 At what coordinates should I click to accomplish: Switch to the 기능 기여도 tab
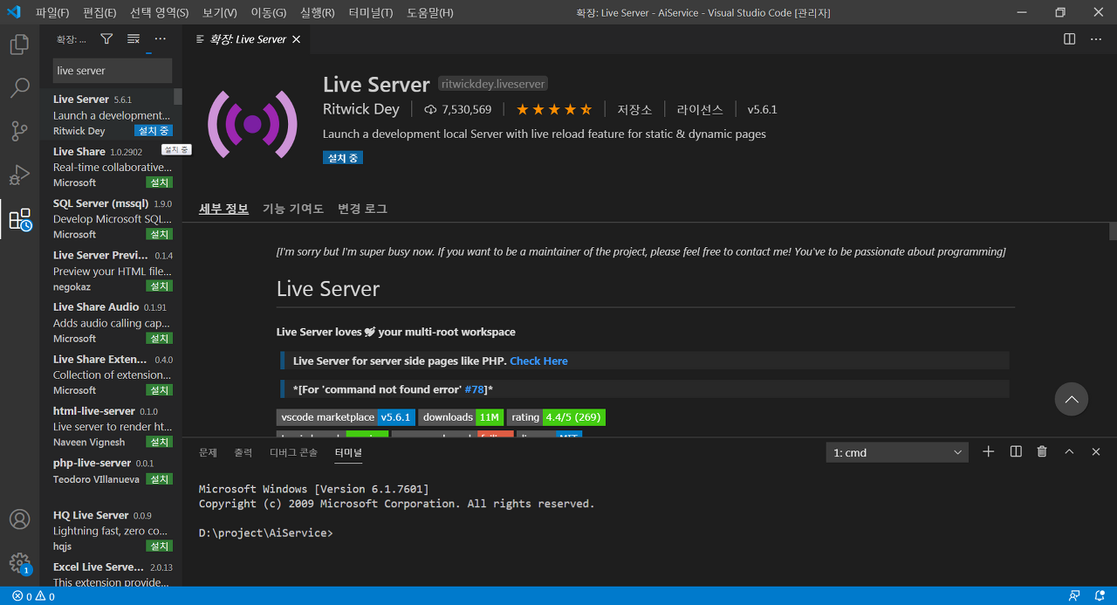[293, 209]
